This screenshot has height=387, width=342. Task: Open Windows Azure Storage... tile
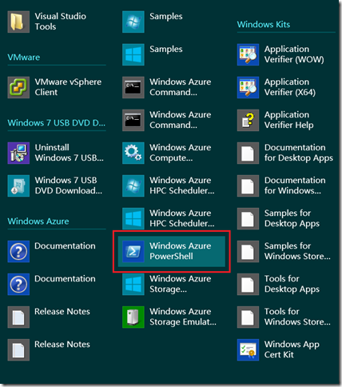(167, 284)
